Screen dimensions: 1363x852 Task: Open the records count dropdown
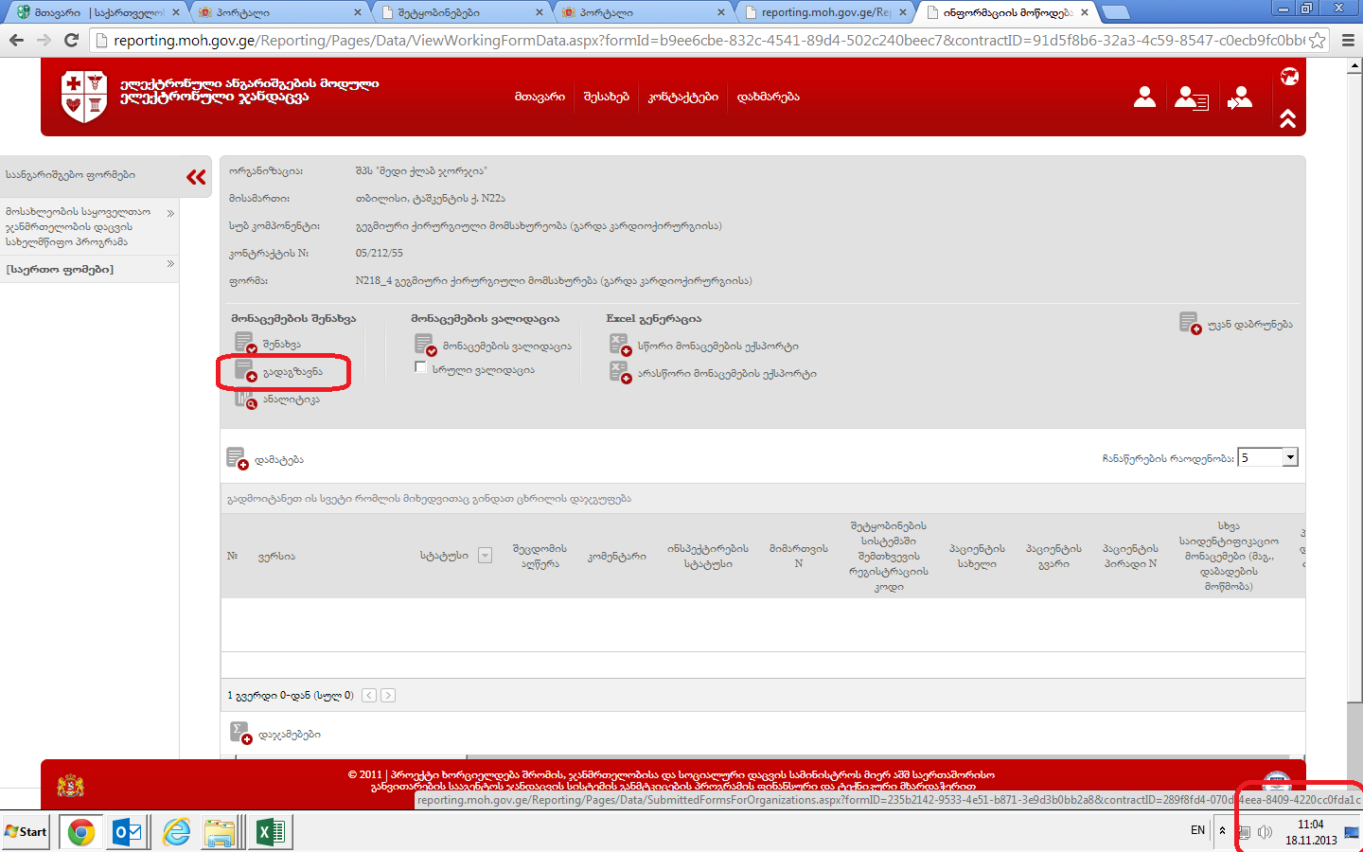click(x=1289, y=457)
